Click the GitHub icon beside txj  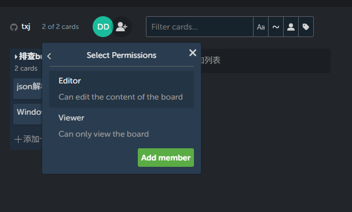(14, 27)
